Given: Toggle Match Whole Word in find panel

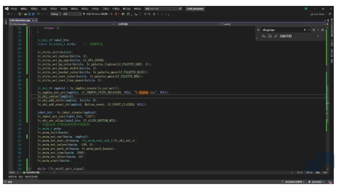Looking at the screenshot, I should (270, 36).
